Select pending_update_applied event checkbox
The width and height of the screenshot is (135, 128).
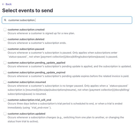pos(5,63)
